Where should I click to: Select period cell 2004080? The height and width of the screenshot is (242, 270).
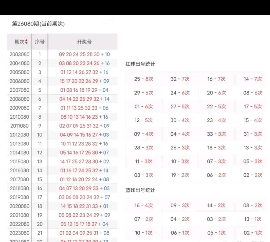click(20, 63)
